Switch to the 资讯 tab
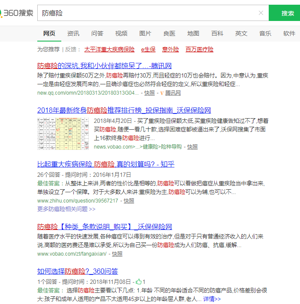The image size is (300, 304). click(73, 33)
